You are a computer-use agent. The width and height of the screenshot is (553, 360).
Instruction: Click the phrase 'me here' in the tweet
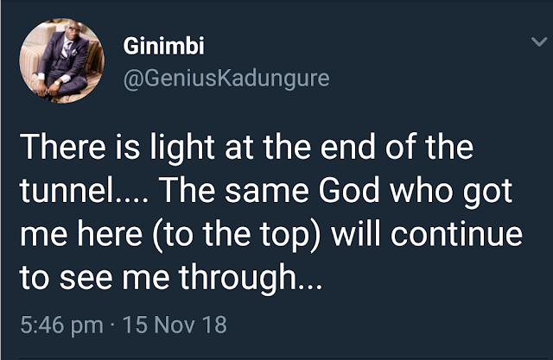[x=77, y=237]
